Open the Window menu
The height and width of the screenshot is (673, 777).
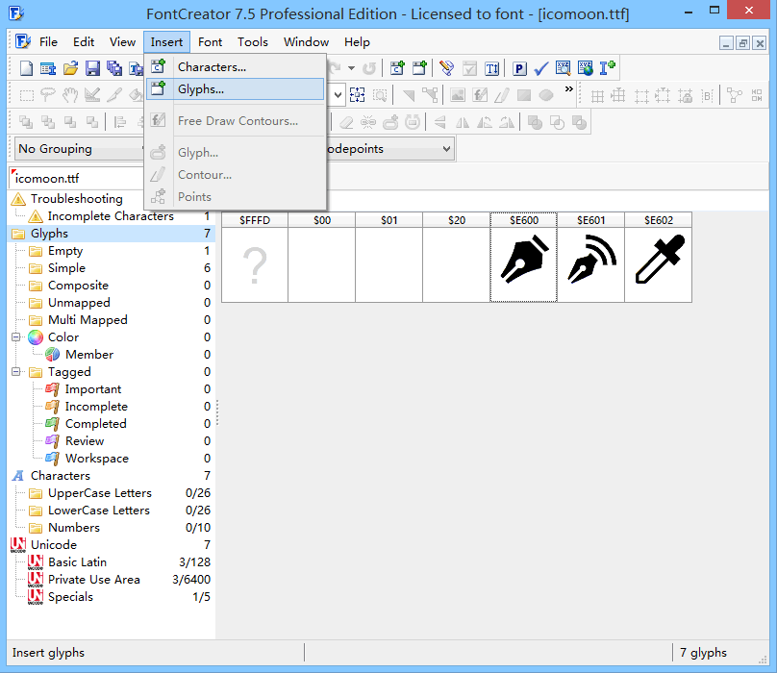[306, 42]
